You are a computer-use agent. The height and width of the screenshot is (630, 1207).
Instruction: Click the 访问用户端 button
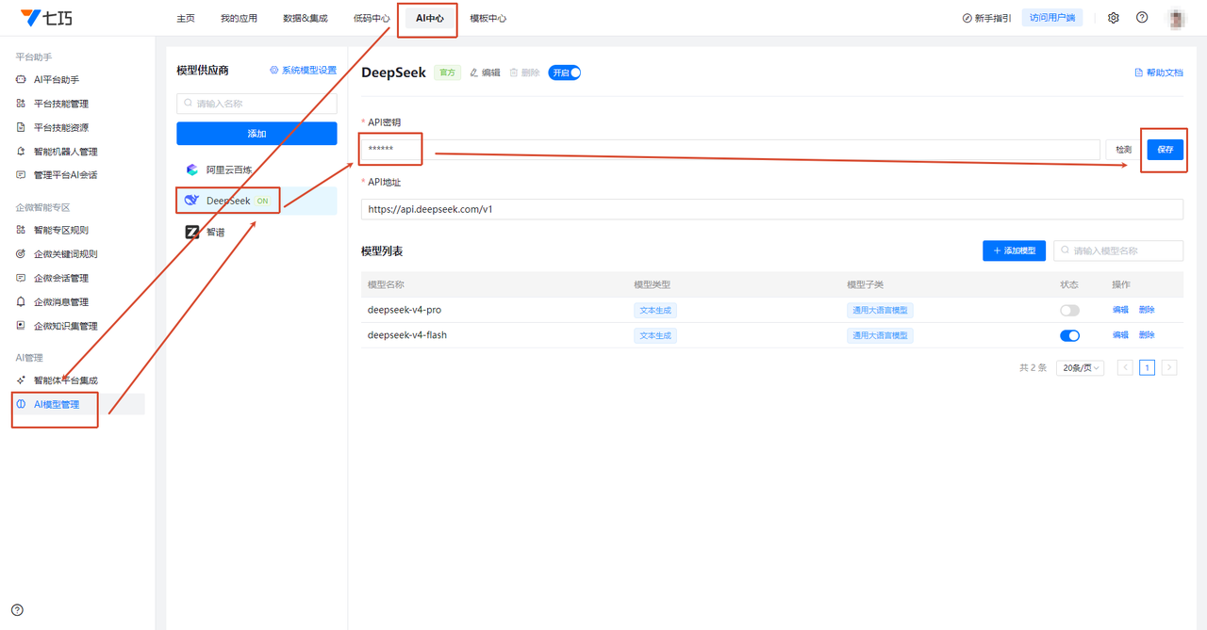pyautogui.click(x=1052, y=18)
